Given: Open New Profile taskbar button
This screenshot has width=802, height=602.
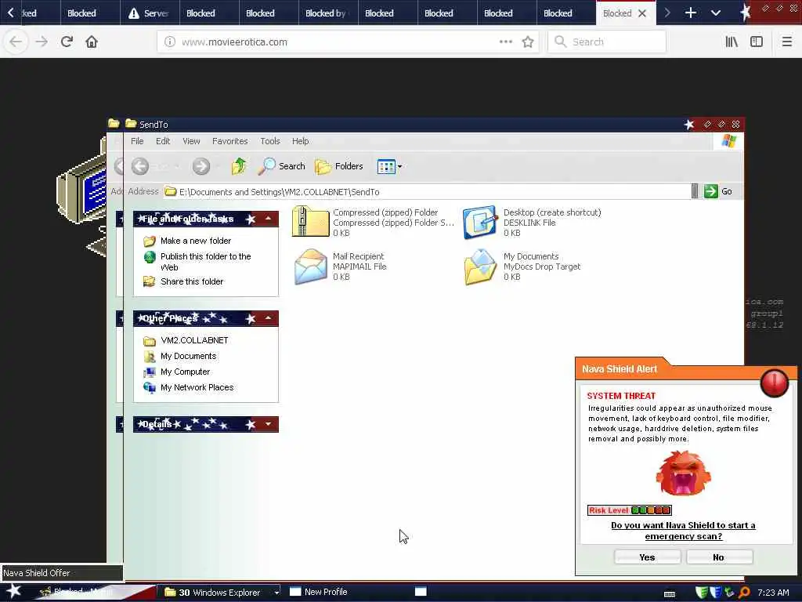Looking at the screenshot, I should point(318,592).
